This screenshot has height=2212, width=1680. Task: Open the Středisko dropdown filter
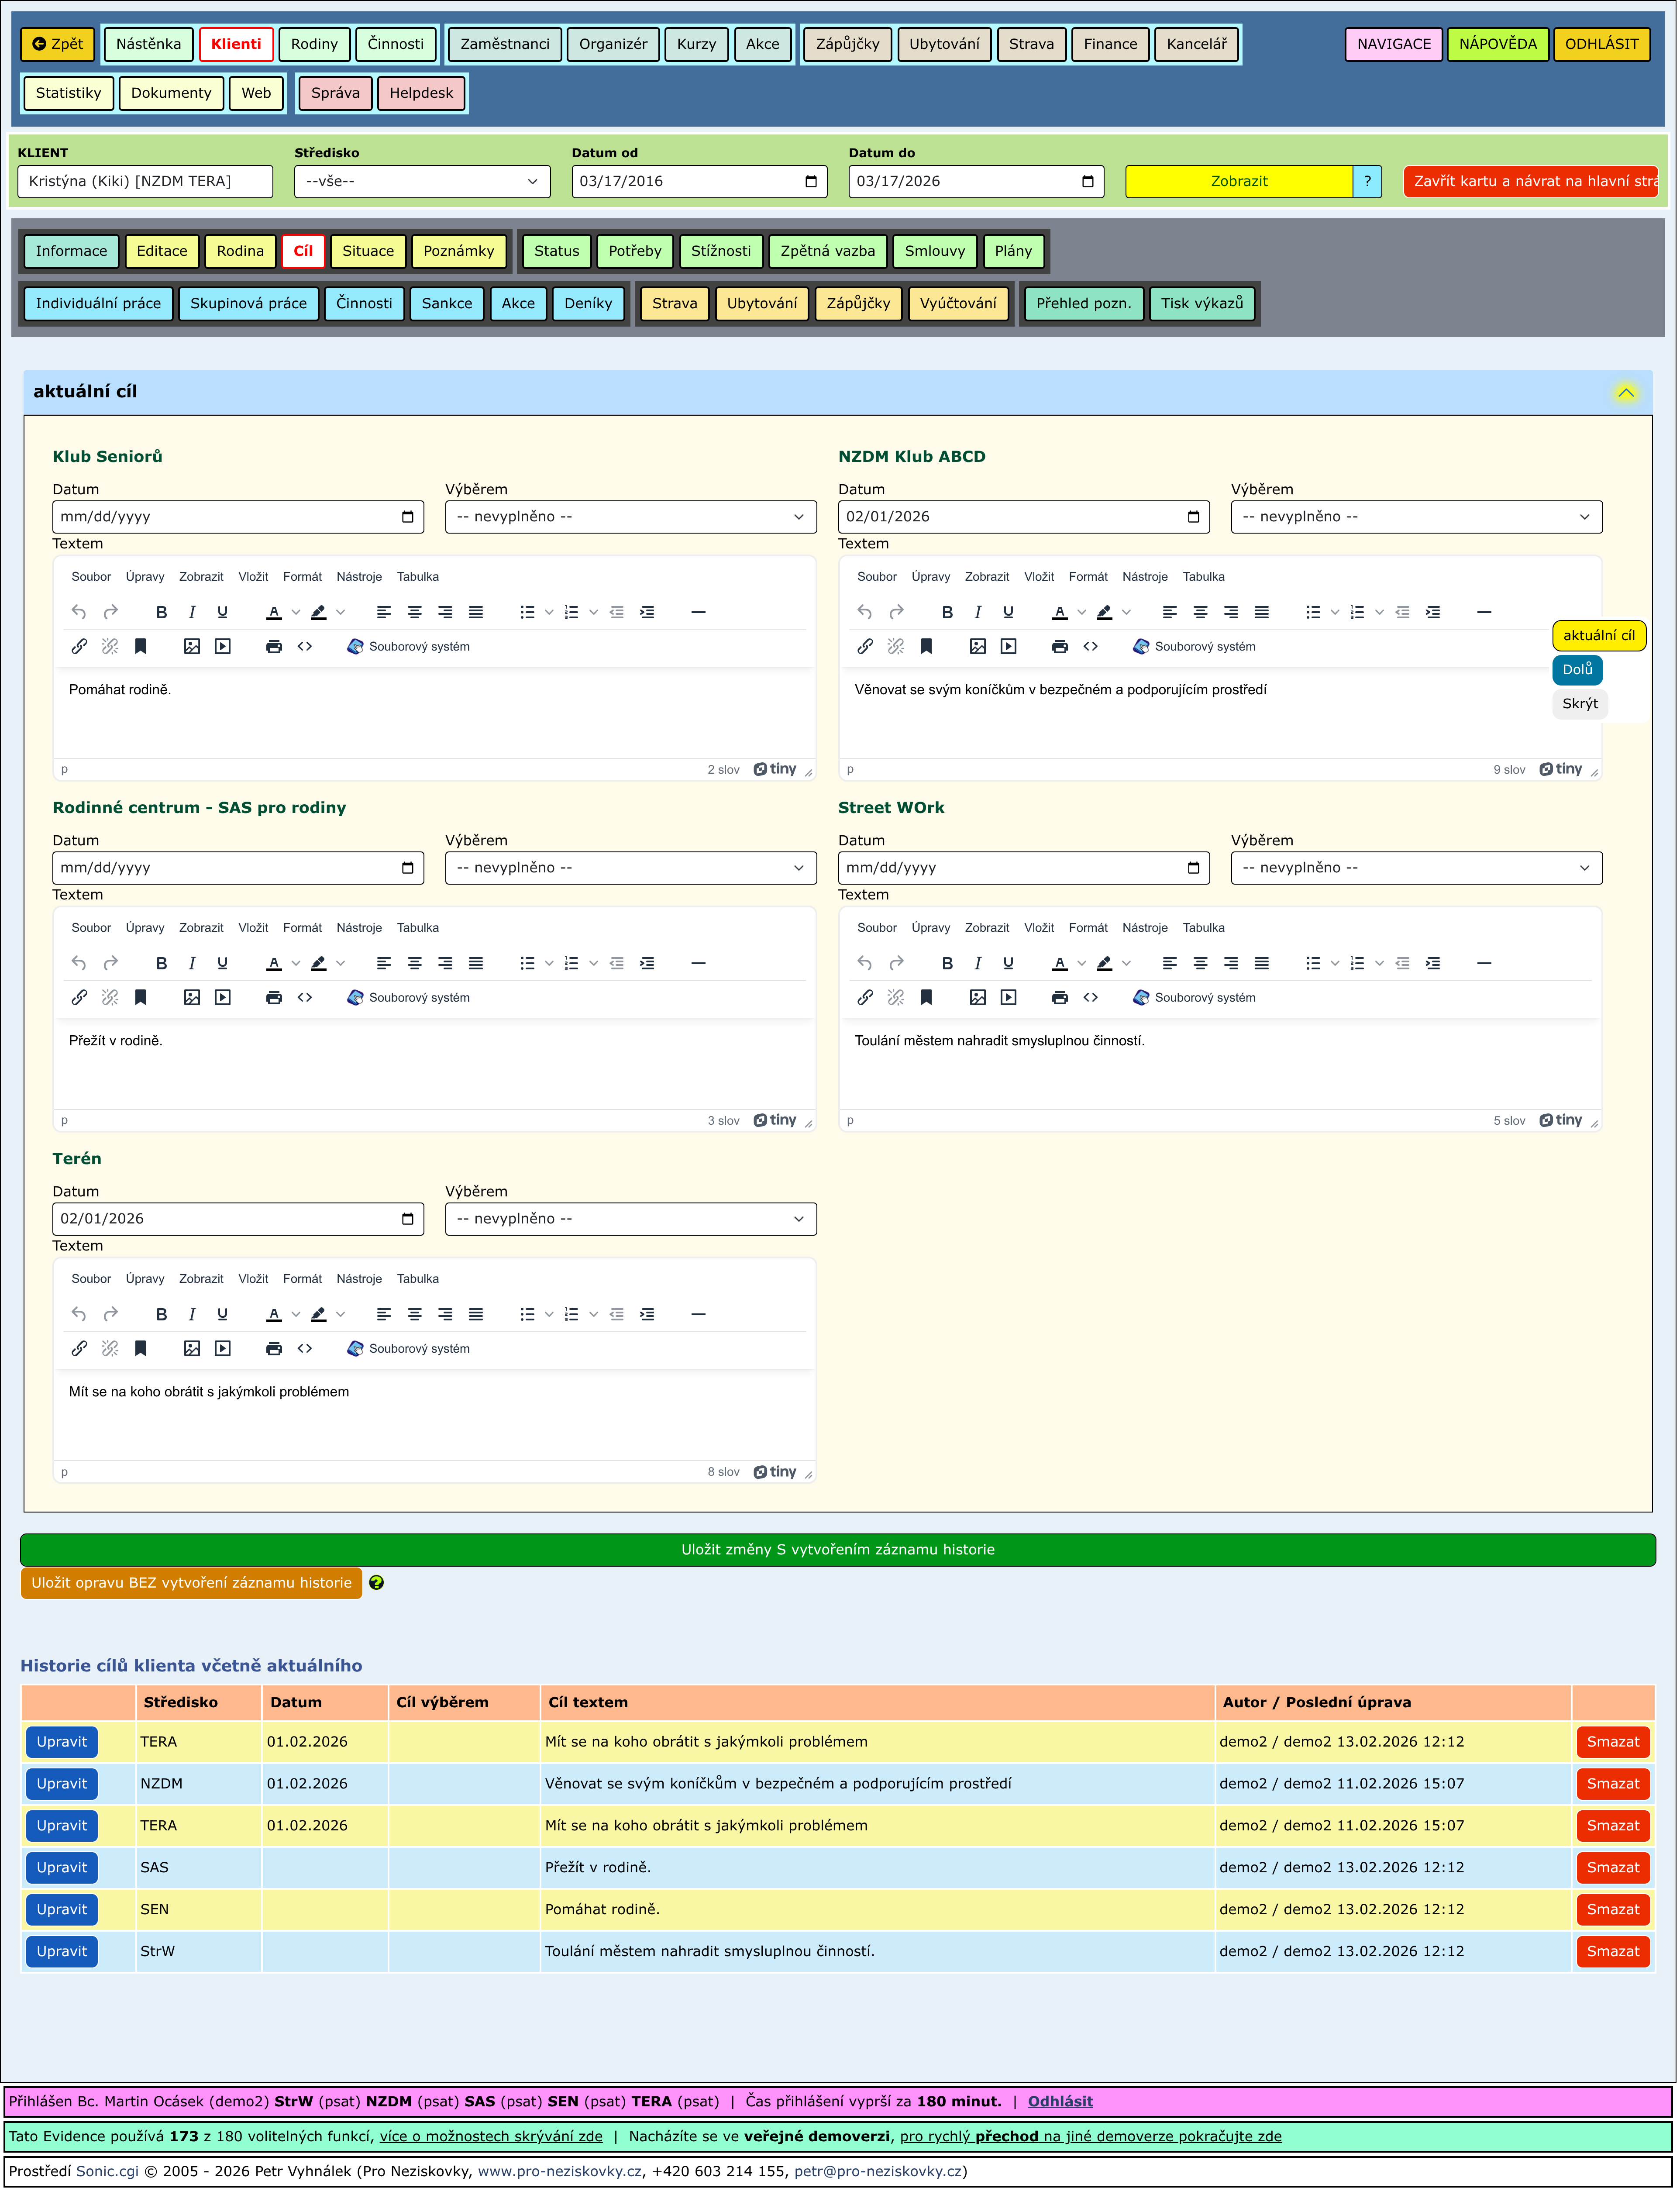[x=422, y=182]
